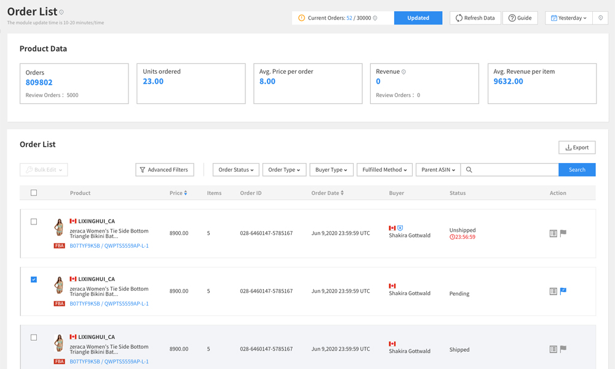Click the sort arrows on Price column
The height and width of the screenshot is (369, 615).
(186, 193)
